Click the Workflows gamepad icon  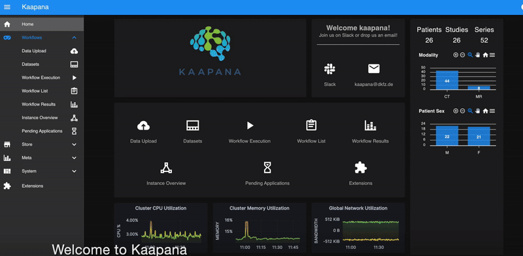[7, 38]
